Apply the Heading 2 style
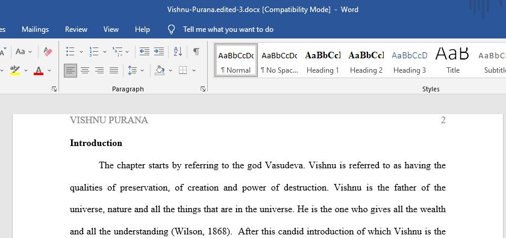The height and width of the screenshot is (238, 506). click(366, 60)
